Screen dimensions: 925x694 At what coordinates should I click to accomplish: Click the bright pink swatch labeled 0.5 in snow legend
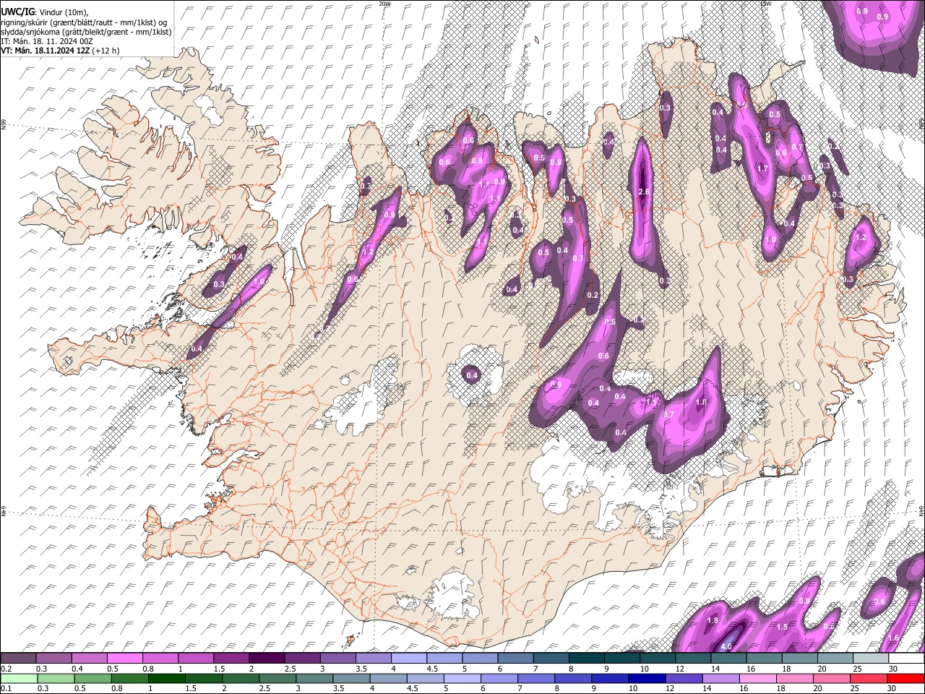[125, 658]
